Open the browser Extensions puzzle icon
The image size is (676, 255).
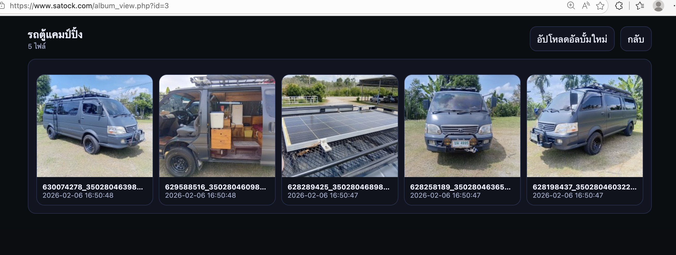[x=619, y=5]
